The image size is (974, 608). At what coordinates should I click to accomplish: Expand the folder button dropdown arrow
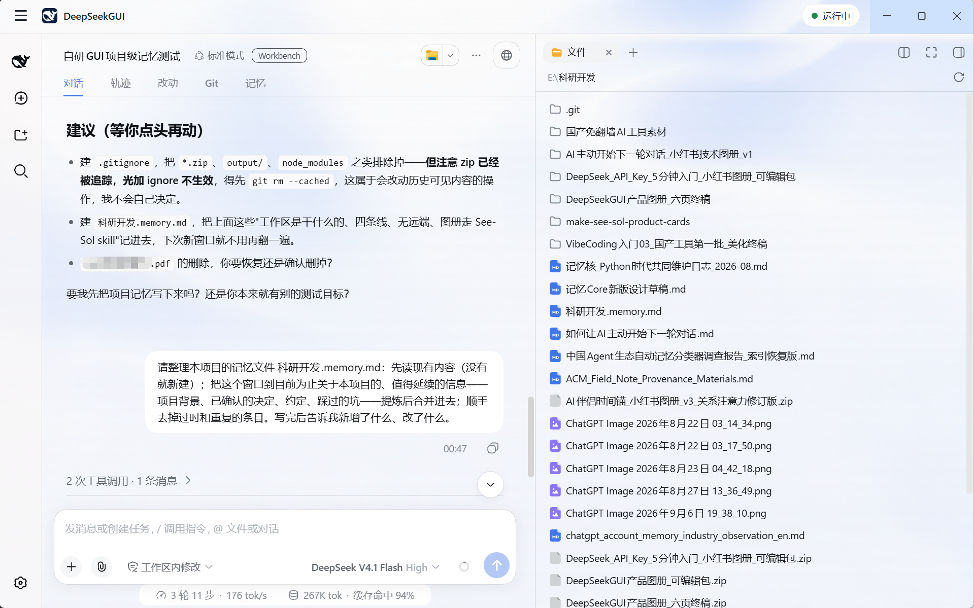[450, 55]
